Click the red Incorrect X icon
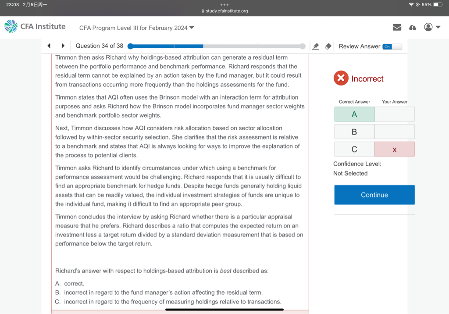The height and width of the screenshot is (314, 449). (x=341, y=78)
